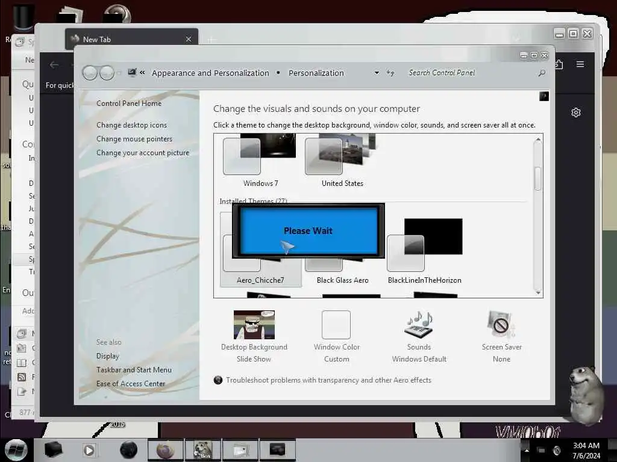Open the extensions icon in browser toolbar

(559, 64)
